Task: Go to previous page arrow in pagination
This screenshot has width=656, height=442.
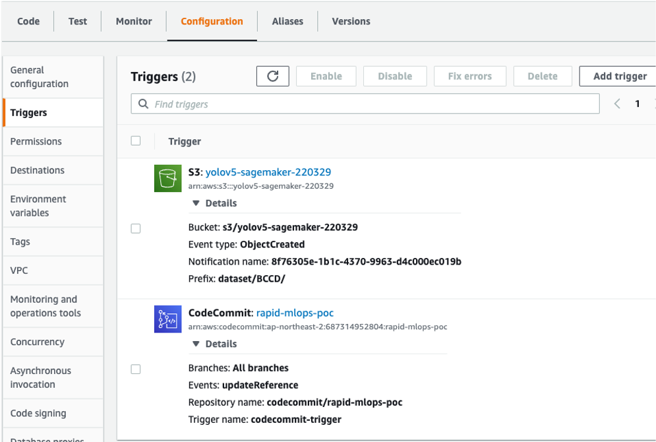Action: click(x=616, y=104)
